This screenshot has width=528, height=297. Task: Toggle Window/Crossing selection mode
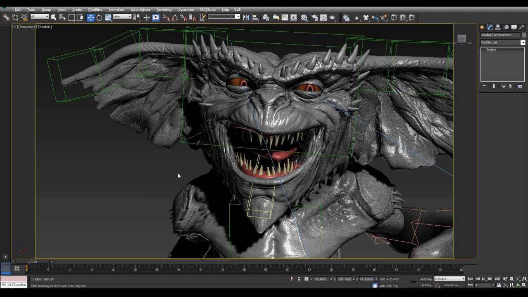coord(80,17)
